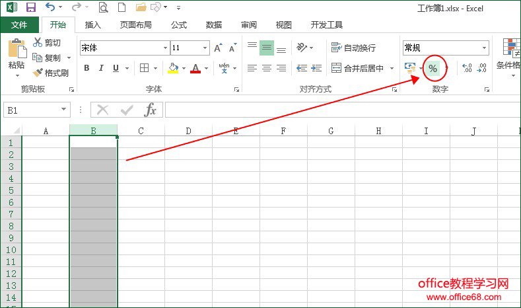521x308 pixels.
Task: Open the 字体 font dialog launcher
Action: (x=236, y=89)
